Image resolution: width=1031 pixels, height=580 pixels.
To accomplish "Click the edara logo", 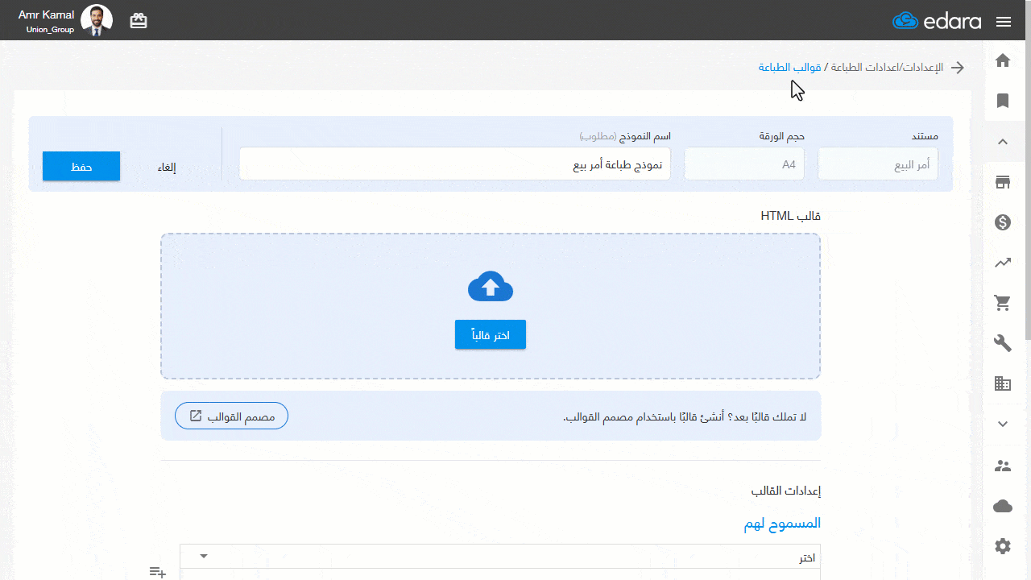I will 937,21.
